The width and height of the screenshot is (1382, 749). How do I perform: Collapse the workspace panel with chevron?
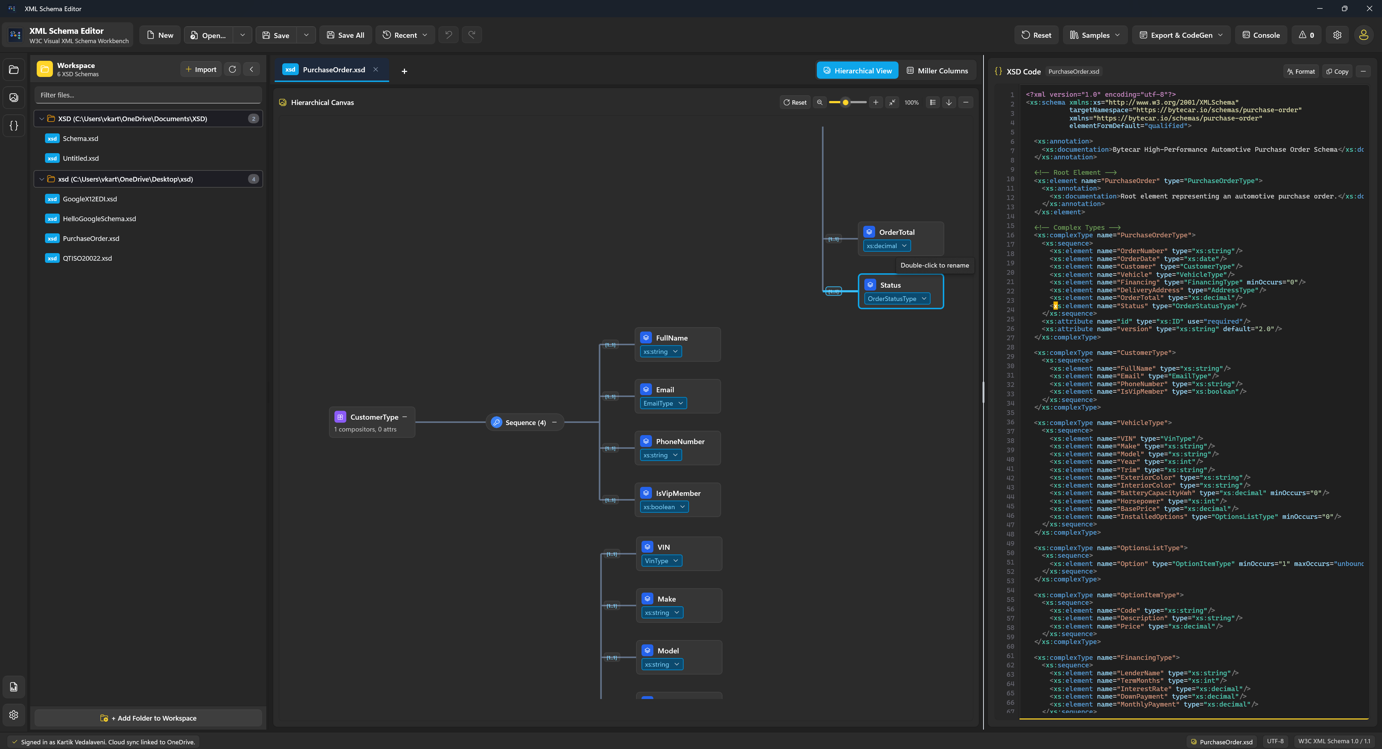[x=252, y=69]
